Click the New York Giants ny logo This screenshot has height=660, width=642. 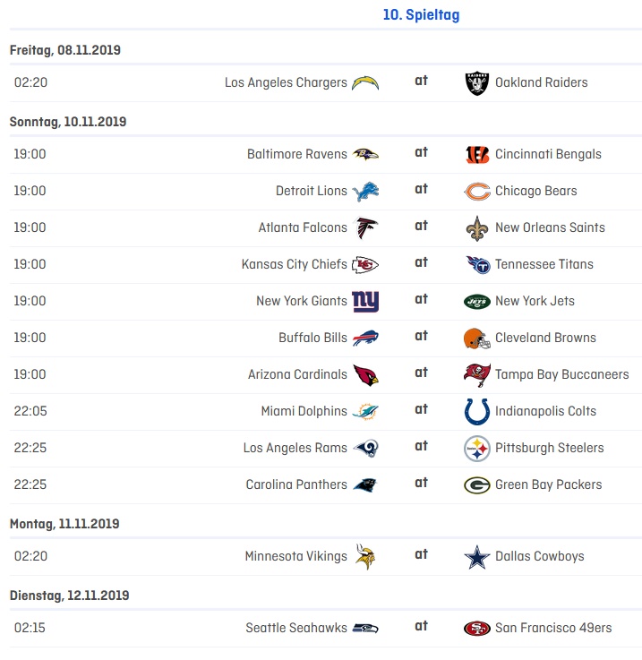coord(365,301)
